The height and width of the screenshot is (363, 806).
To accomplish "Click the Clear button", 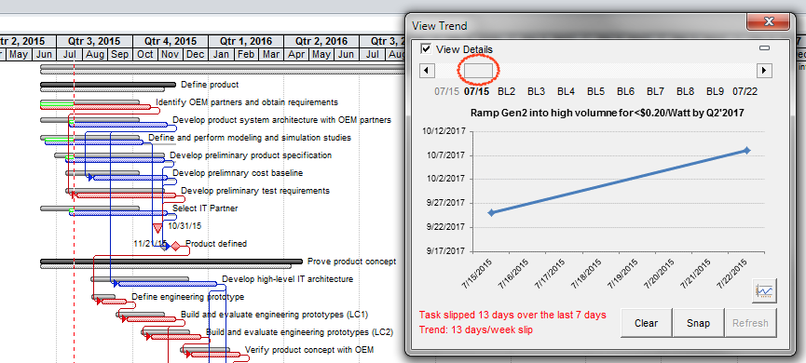I will pyautogui.click(x=646, y=323).
